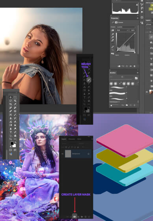Open the Brushes panel menu
The width and height of the screenshot is (153, 221).
(138, 73)
